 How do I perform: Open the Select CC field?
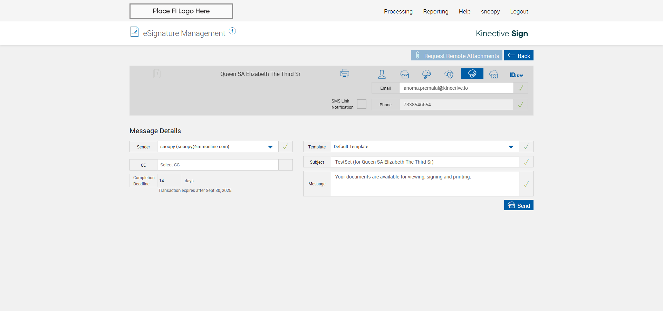(218, 165)
